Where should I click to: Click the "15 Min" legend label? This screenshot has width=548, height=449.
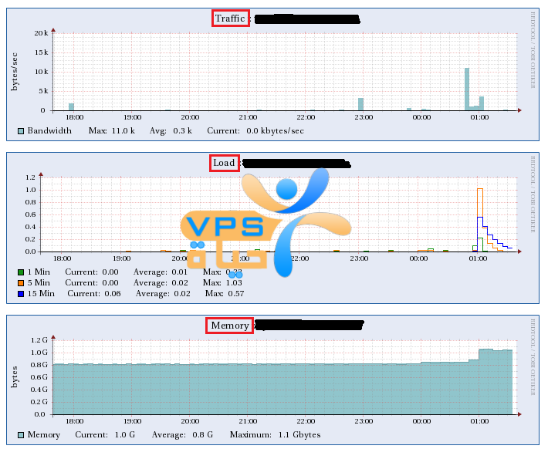pos(41,294)
